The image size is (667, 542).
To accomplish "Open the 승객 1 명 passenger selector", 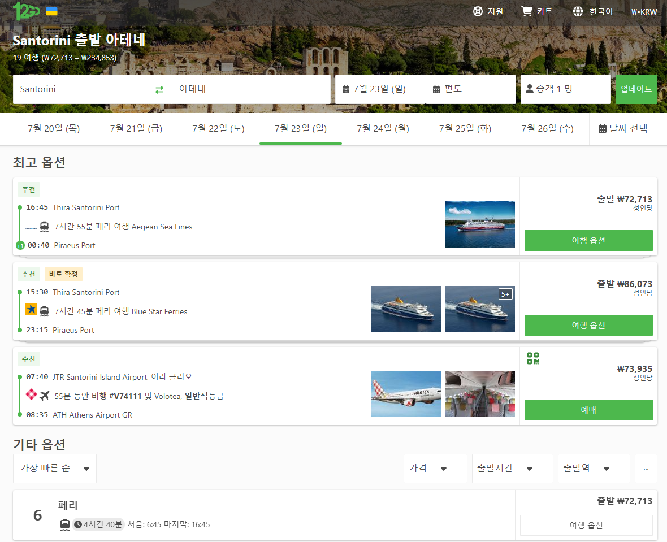I will [565, 89].
